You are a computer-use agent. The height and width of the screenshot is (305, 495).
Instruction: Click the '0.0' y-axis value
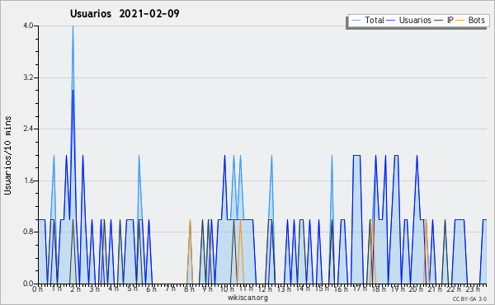click(x=28, y=284)
